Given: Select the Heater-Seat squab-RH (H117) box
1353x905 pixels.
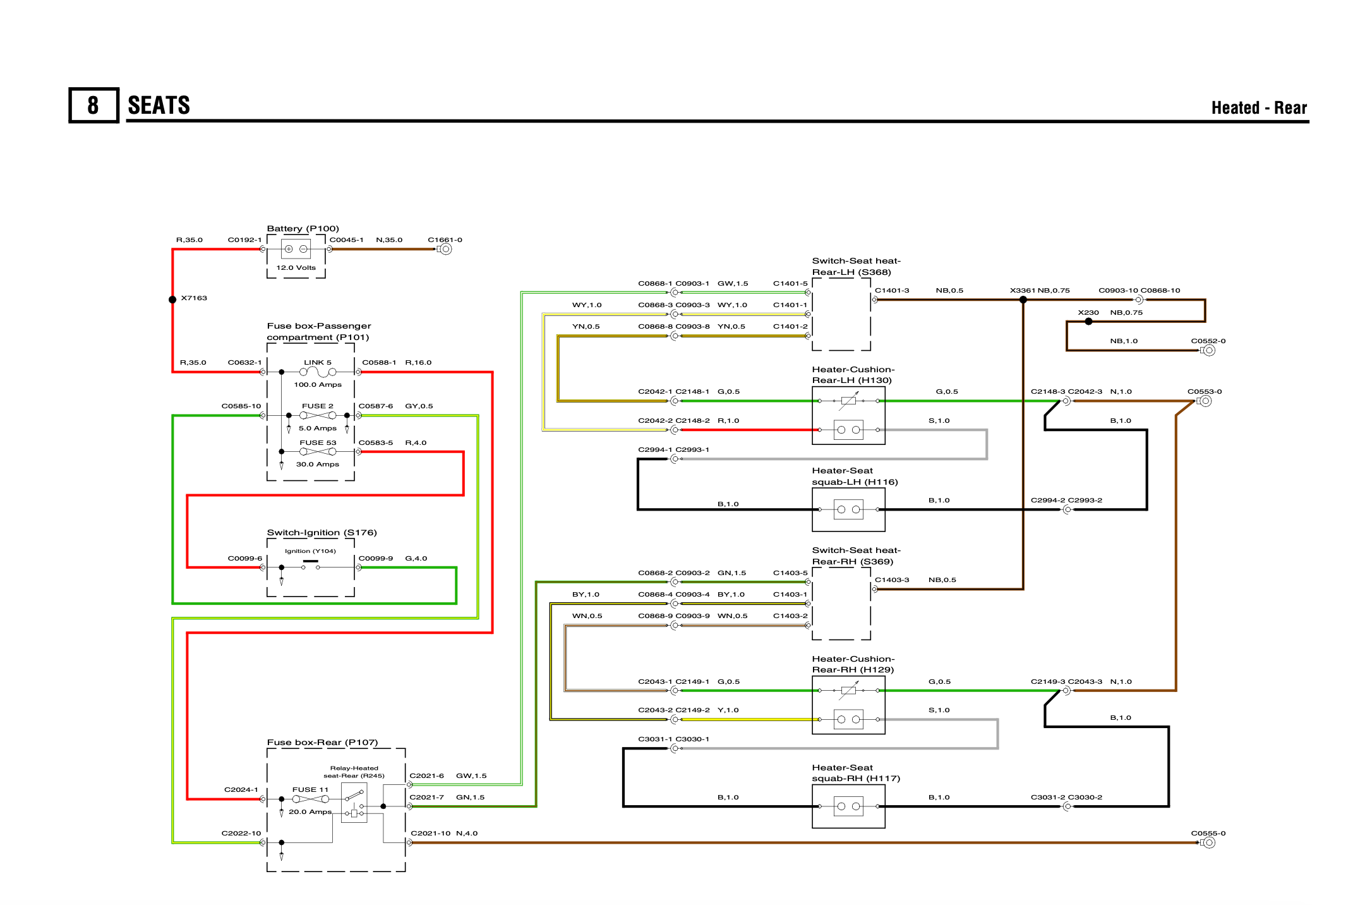Looking at the screenshot, I should pyautogui.click(x=848, y=806).
